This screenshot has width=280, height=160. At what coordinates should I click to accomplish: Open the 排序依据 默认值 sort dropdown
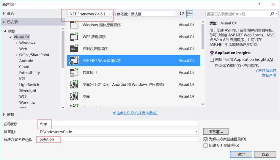click(x=175, y=14)
